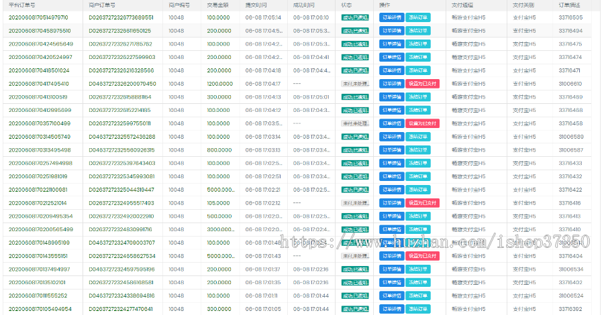Open 订单详情 for order 31006534
This screenshot has height=315, width=604.
391,269
